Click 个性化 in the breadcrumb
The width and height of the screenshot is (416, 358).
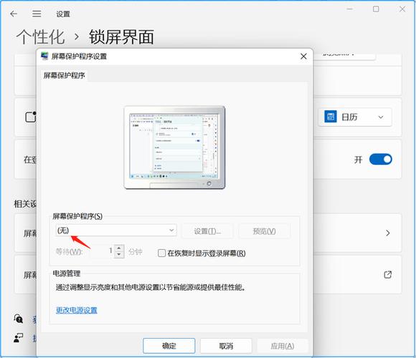(40, 37)
